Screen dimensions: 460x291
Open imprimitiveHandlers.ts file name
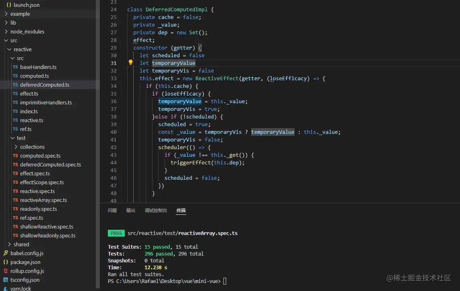(x=46, y=102)
